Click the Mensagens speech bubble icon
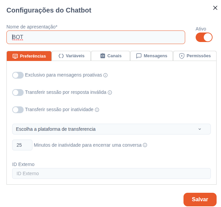 [139, 56]
